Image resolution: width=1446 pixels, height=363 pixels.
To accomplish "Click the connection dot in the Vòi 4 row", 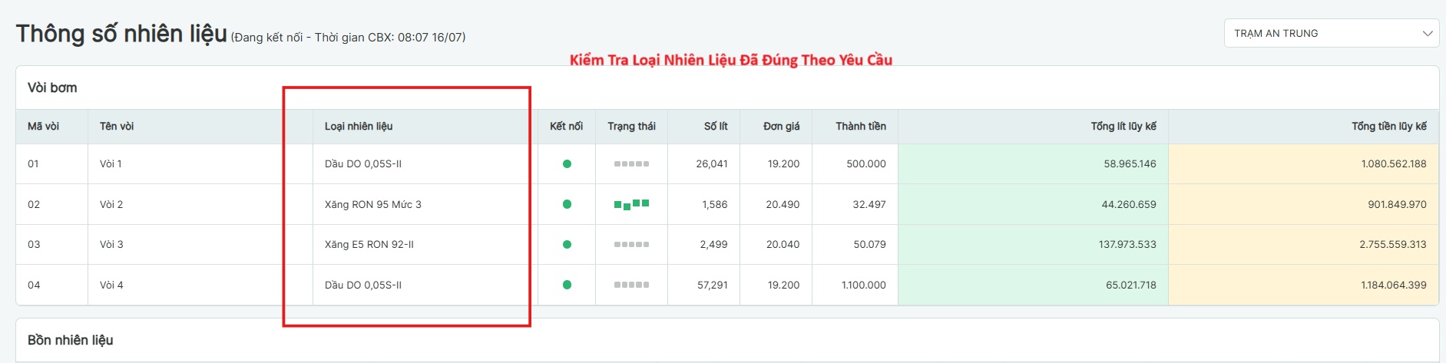I will tap(567, 285).
